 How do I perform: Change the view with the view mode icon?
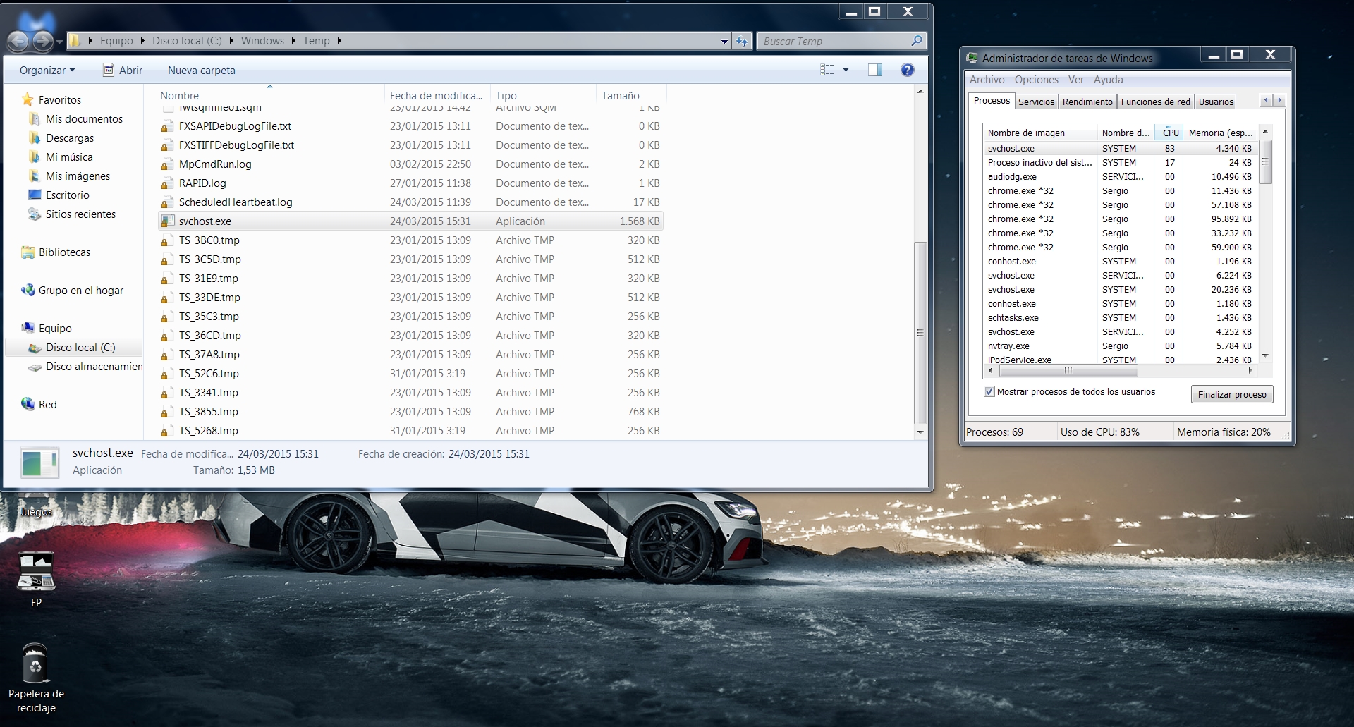point(827,70)
